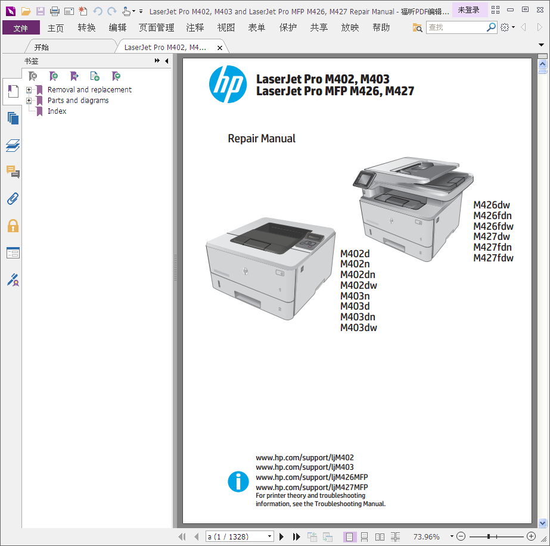Select the Removal and replacement bookmark

tap(89, 90)
